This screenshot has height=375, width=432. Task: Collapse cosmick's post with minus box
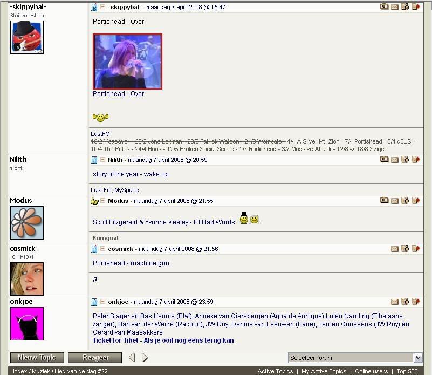pos(103,249)
